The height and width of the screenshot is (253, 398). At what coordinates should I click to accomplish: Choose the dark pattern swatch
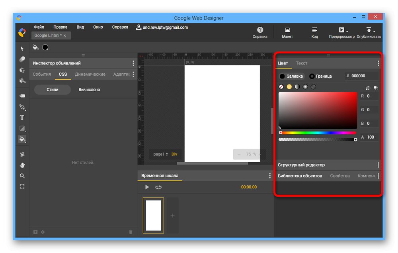tap(314, 86)
